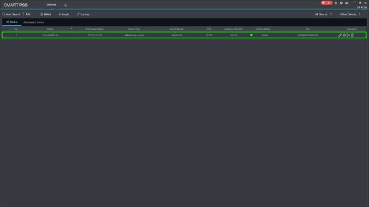Click the Port column header

[x=209, y=29]
